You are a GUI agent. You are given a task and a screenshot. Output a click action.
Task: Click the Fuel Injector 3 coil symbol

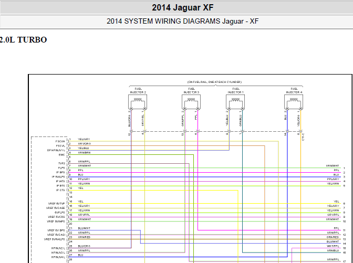[191, 102]
